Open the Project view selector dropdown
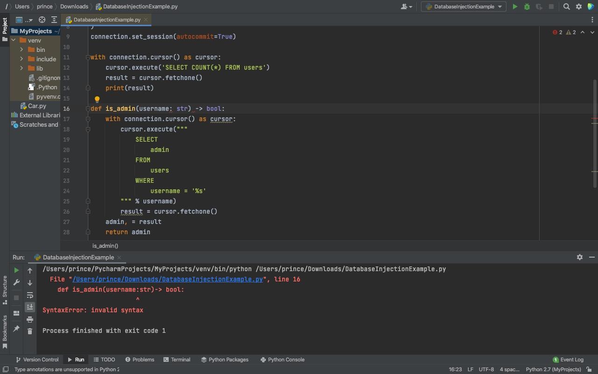 pyautogui.click(x=24, y=20)
